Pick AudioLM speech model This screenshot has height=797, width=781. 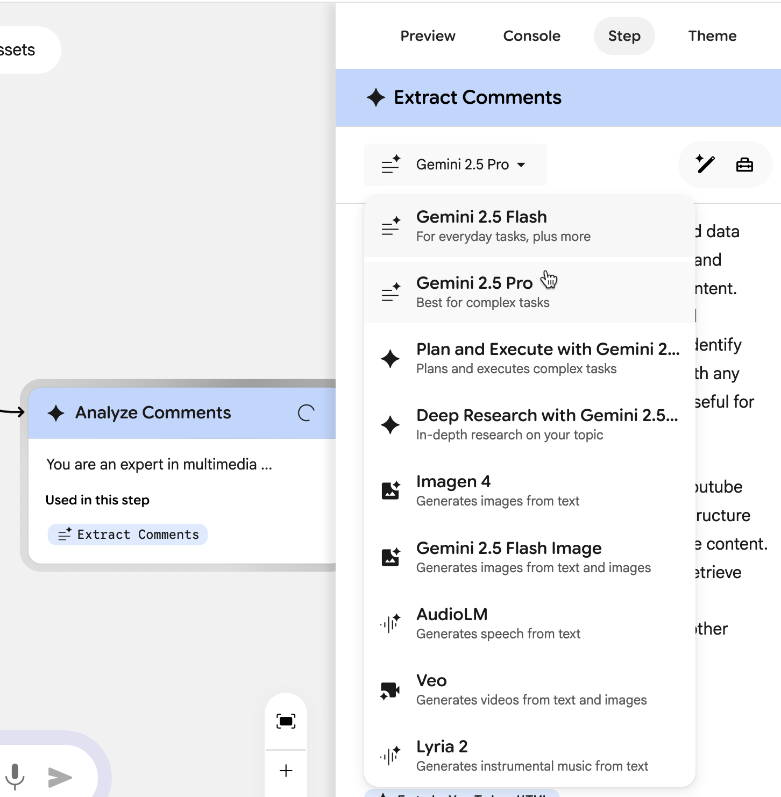click(529, 623)
